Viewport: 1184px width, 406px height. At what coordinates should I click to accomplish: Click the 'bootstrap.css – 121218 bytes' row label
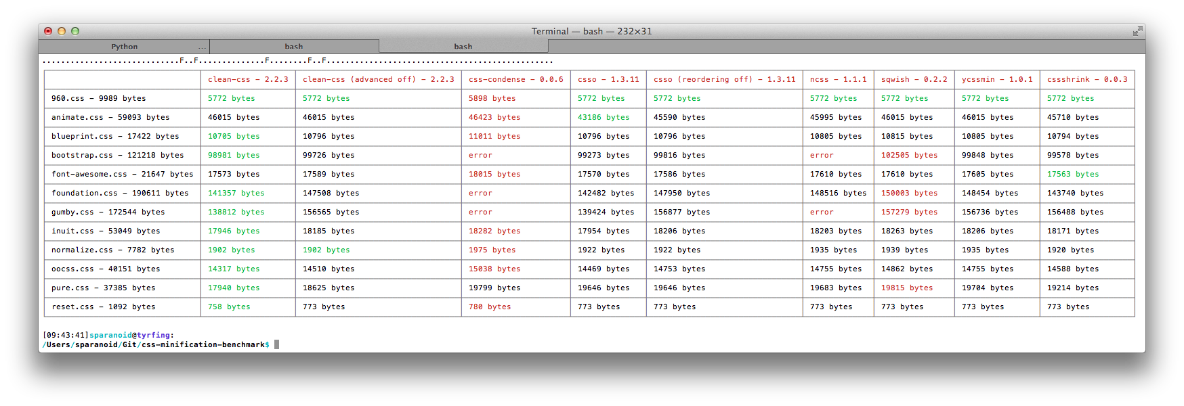point(117,155)
